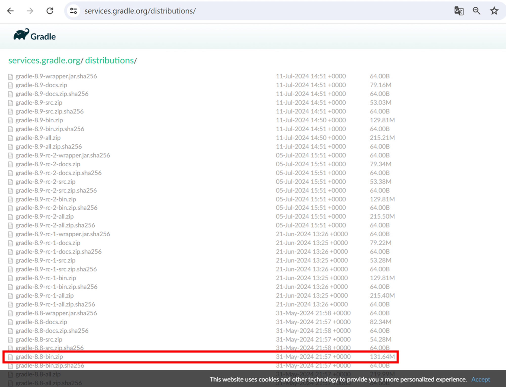
Task: Click the file icon beside gradle-8.9-rc-2-all.zip
Action: pyautogui.click(x=10, y=217)
